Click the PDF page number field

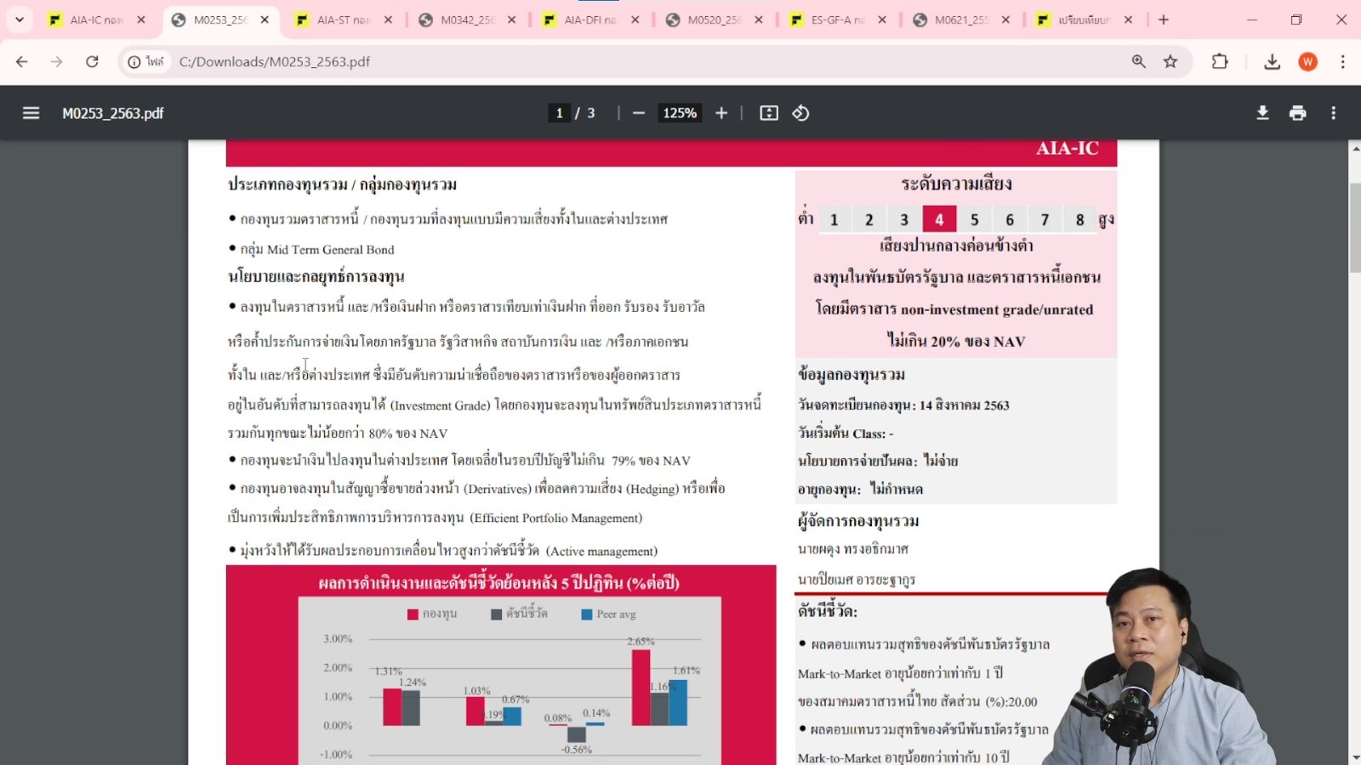point(559,113)
